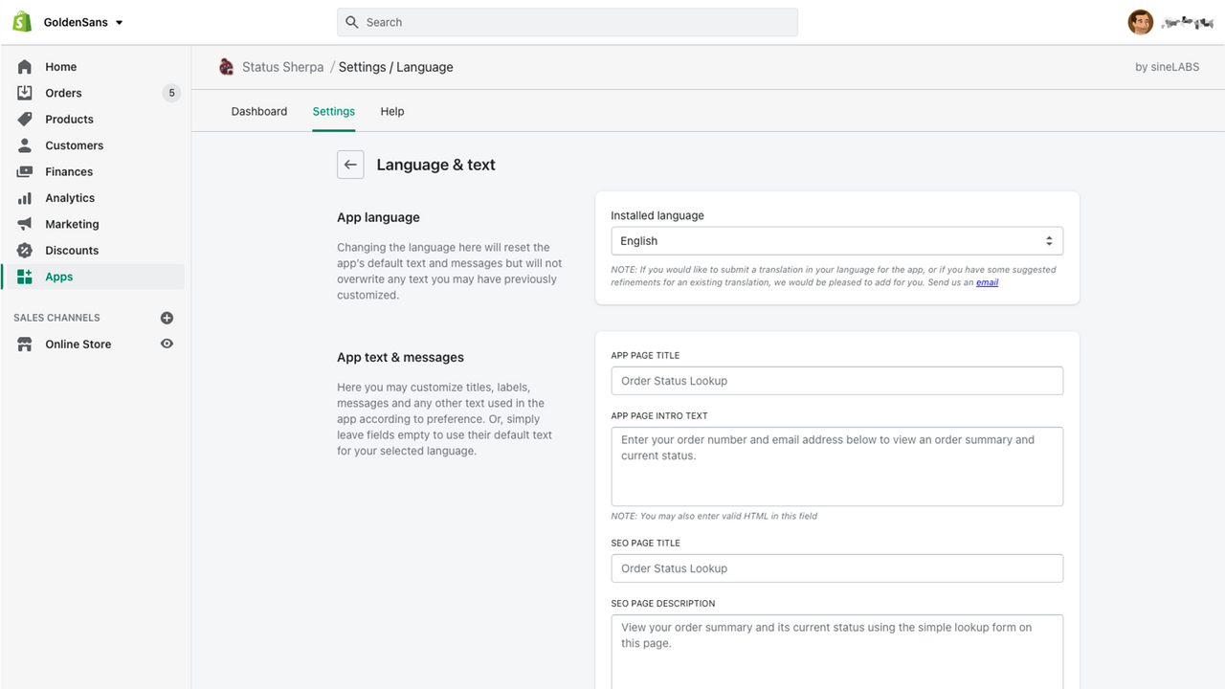Click the Shopify bag logo

point(21,22)
